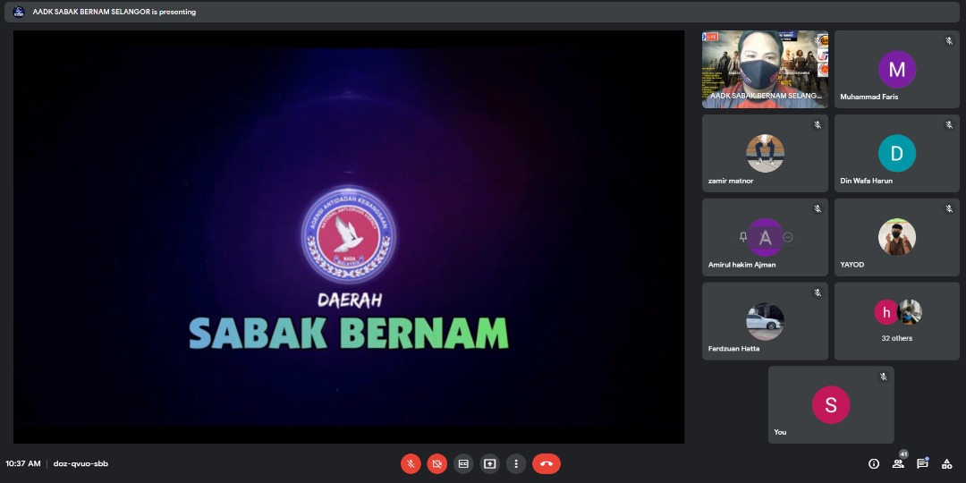The height and width of the screenshot is (483, 966).
Task: Click Fardzuan Hatta car avatar
Action: point(765,321)
